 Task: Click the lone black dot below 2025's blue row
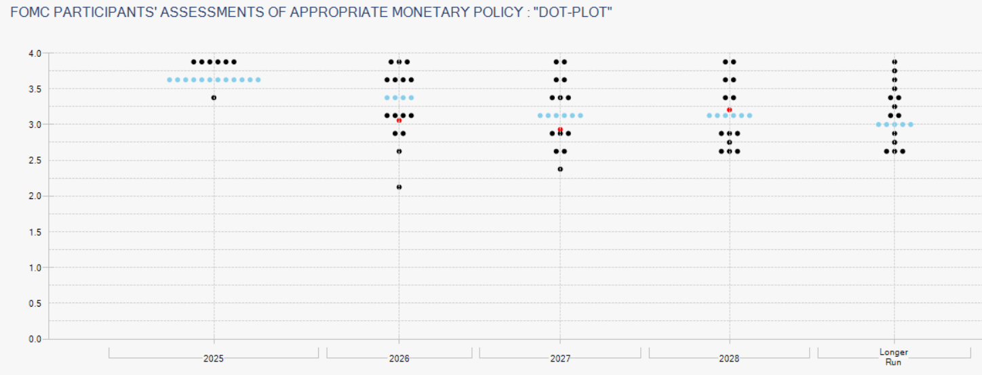point(214,97)
